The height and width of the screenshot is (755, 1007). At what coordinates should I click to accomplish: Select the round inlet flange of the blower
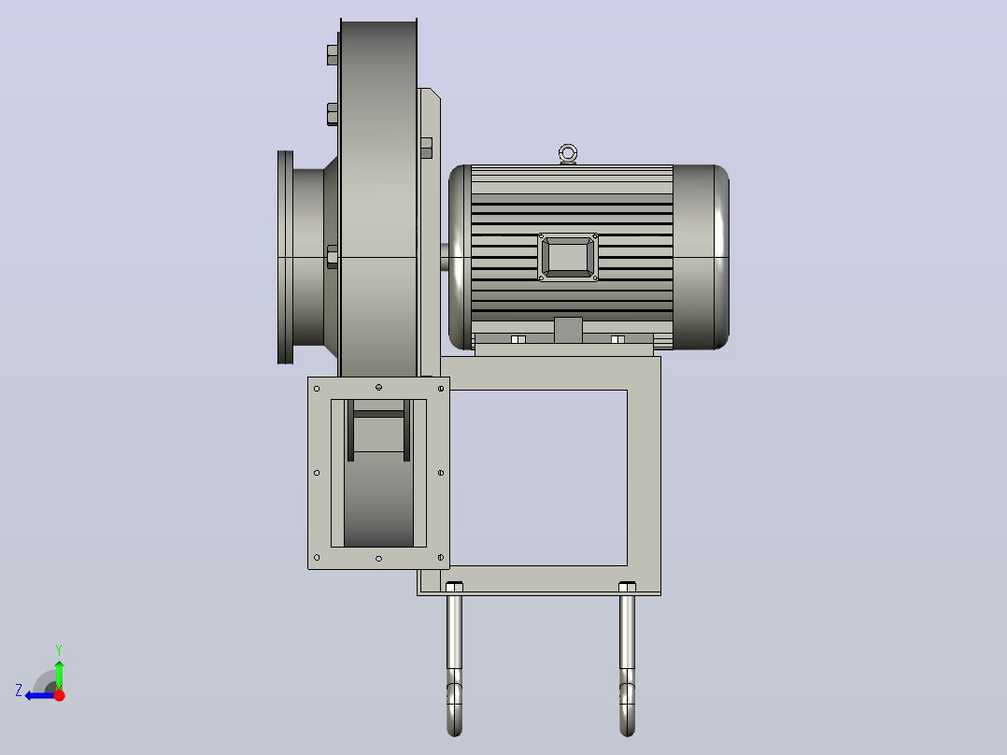pos(285,257)
